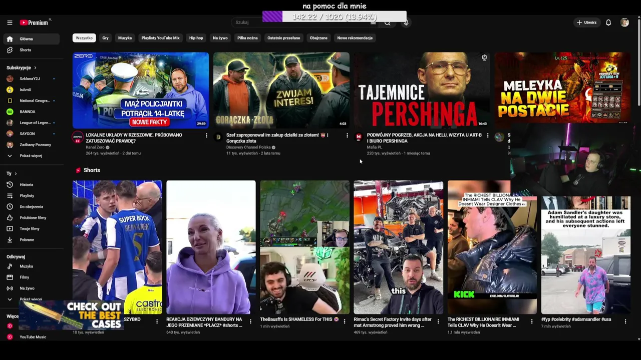
Task: Open SAYGON subscription channel
Action: 31,133
